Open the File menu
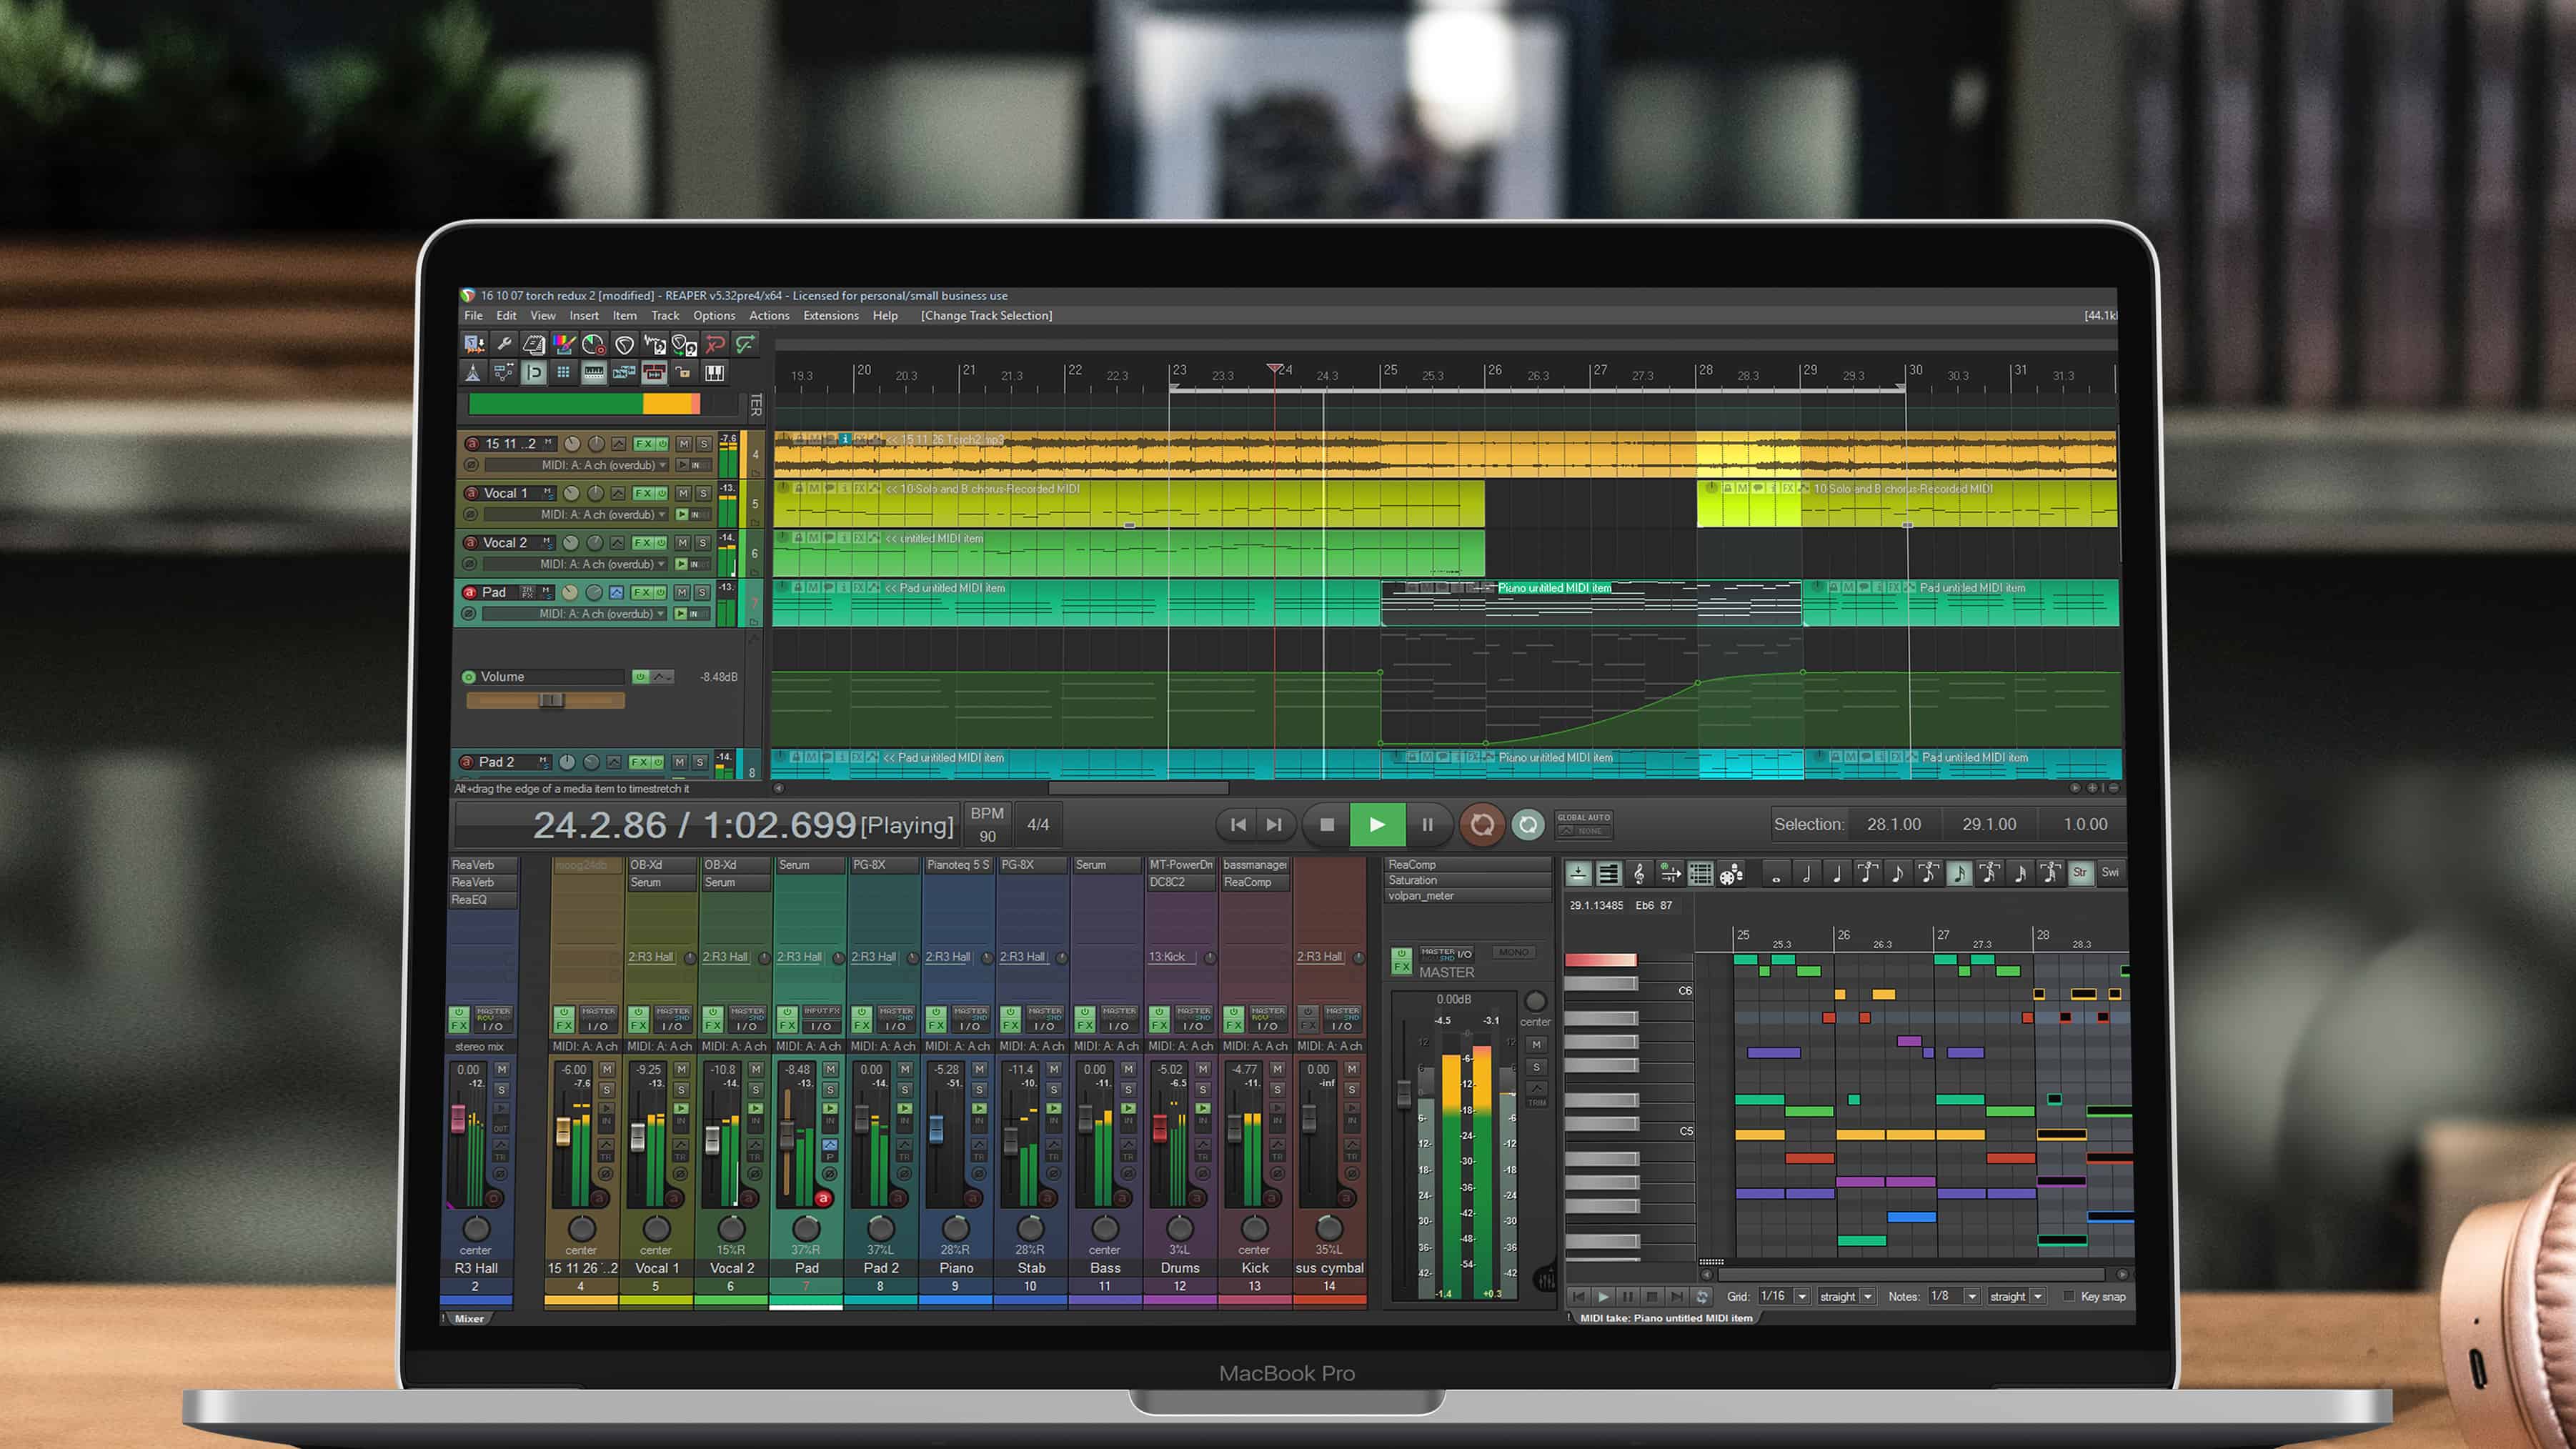This screenshot has height=1449, width=2576. pos(473,316)
